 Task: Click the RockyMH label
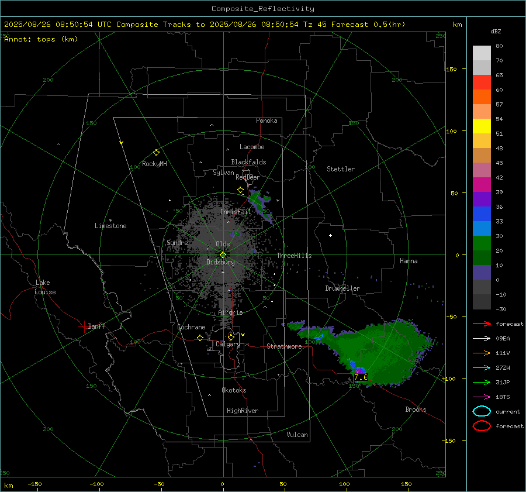click(154, 164)
